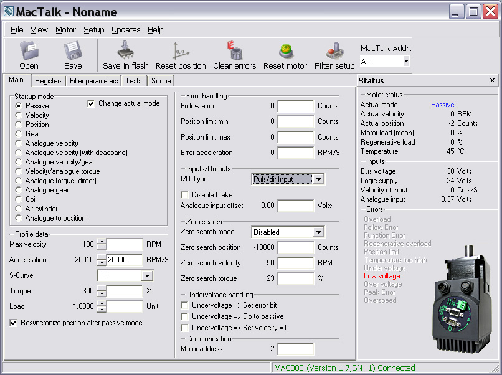Click the Reset position icon

(181, 50)
